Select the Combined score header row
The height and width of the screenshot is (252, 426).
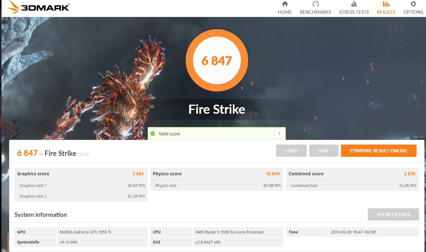pyautogui.click(x=352, y=174)
